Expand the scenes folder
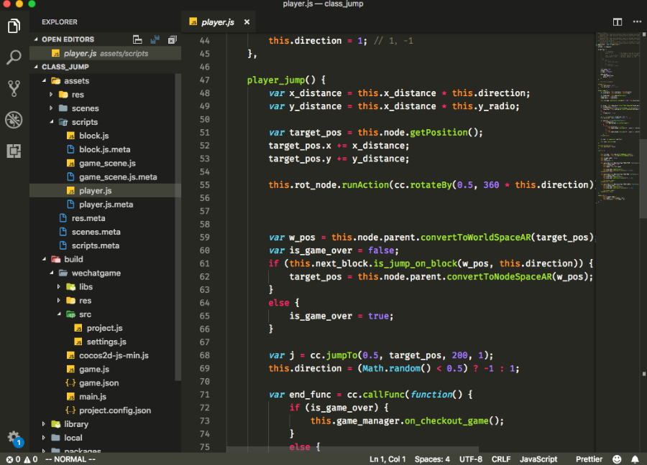 click(51, 108)
